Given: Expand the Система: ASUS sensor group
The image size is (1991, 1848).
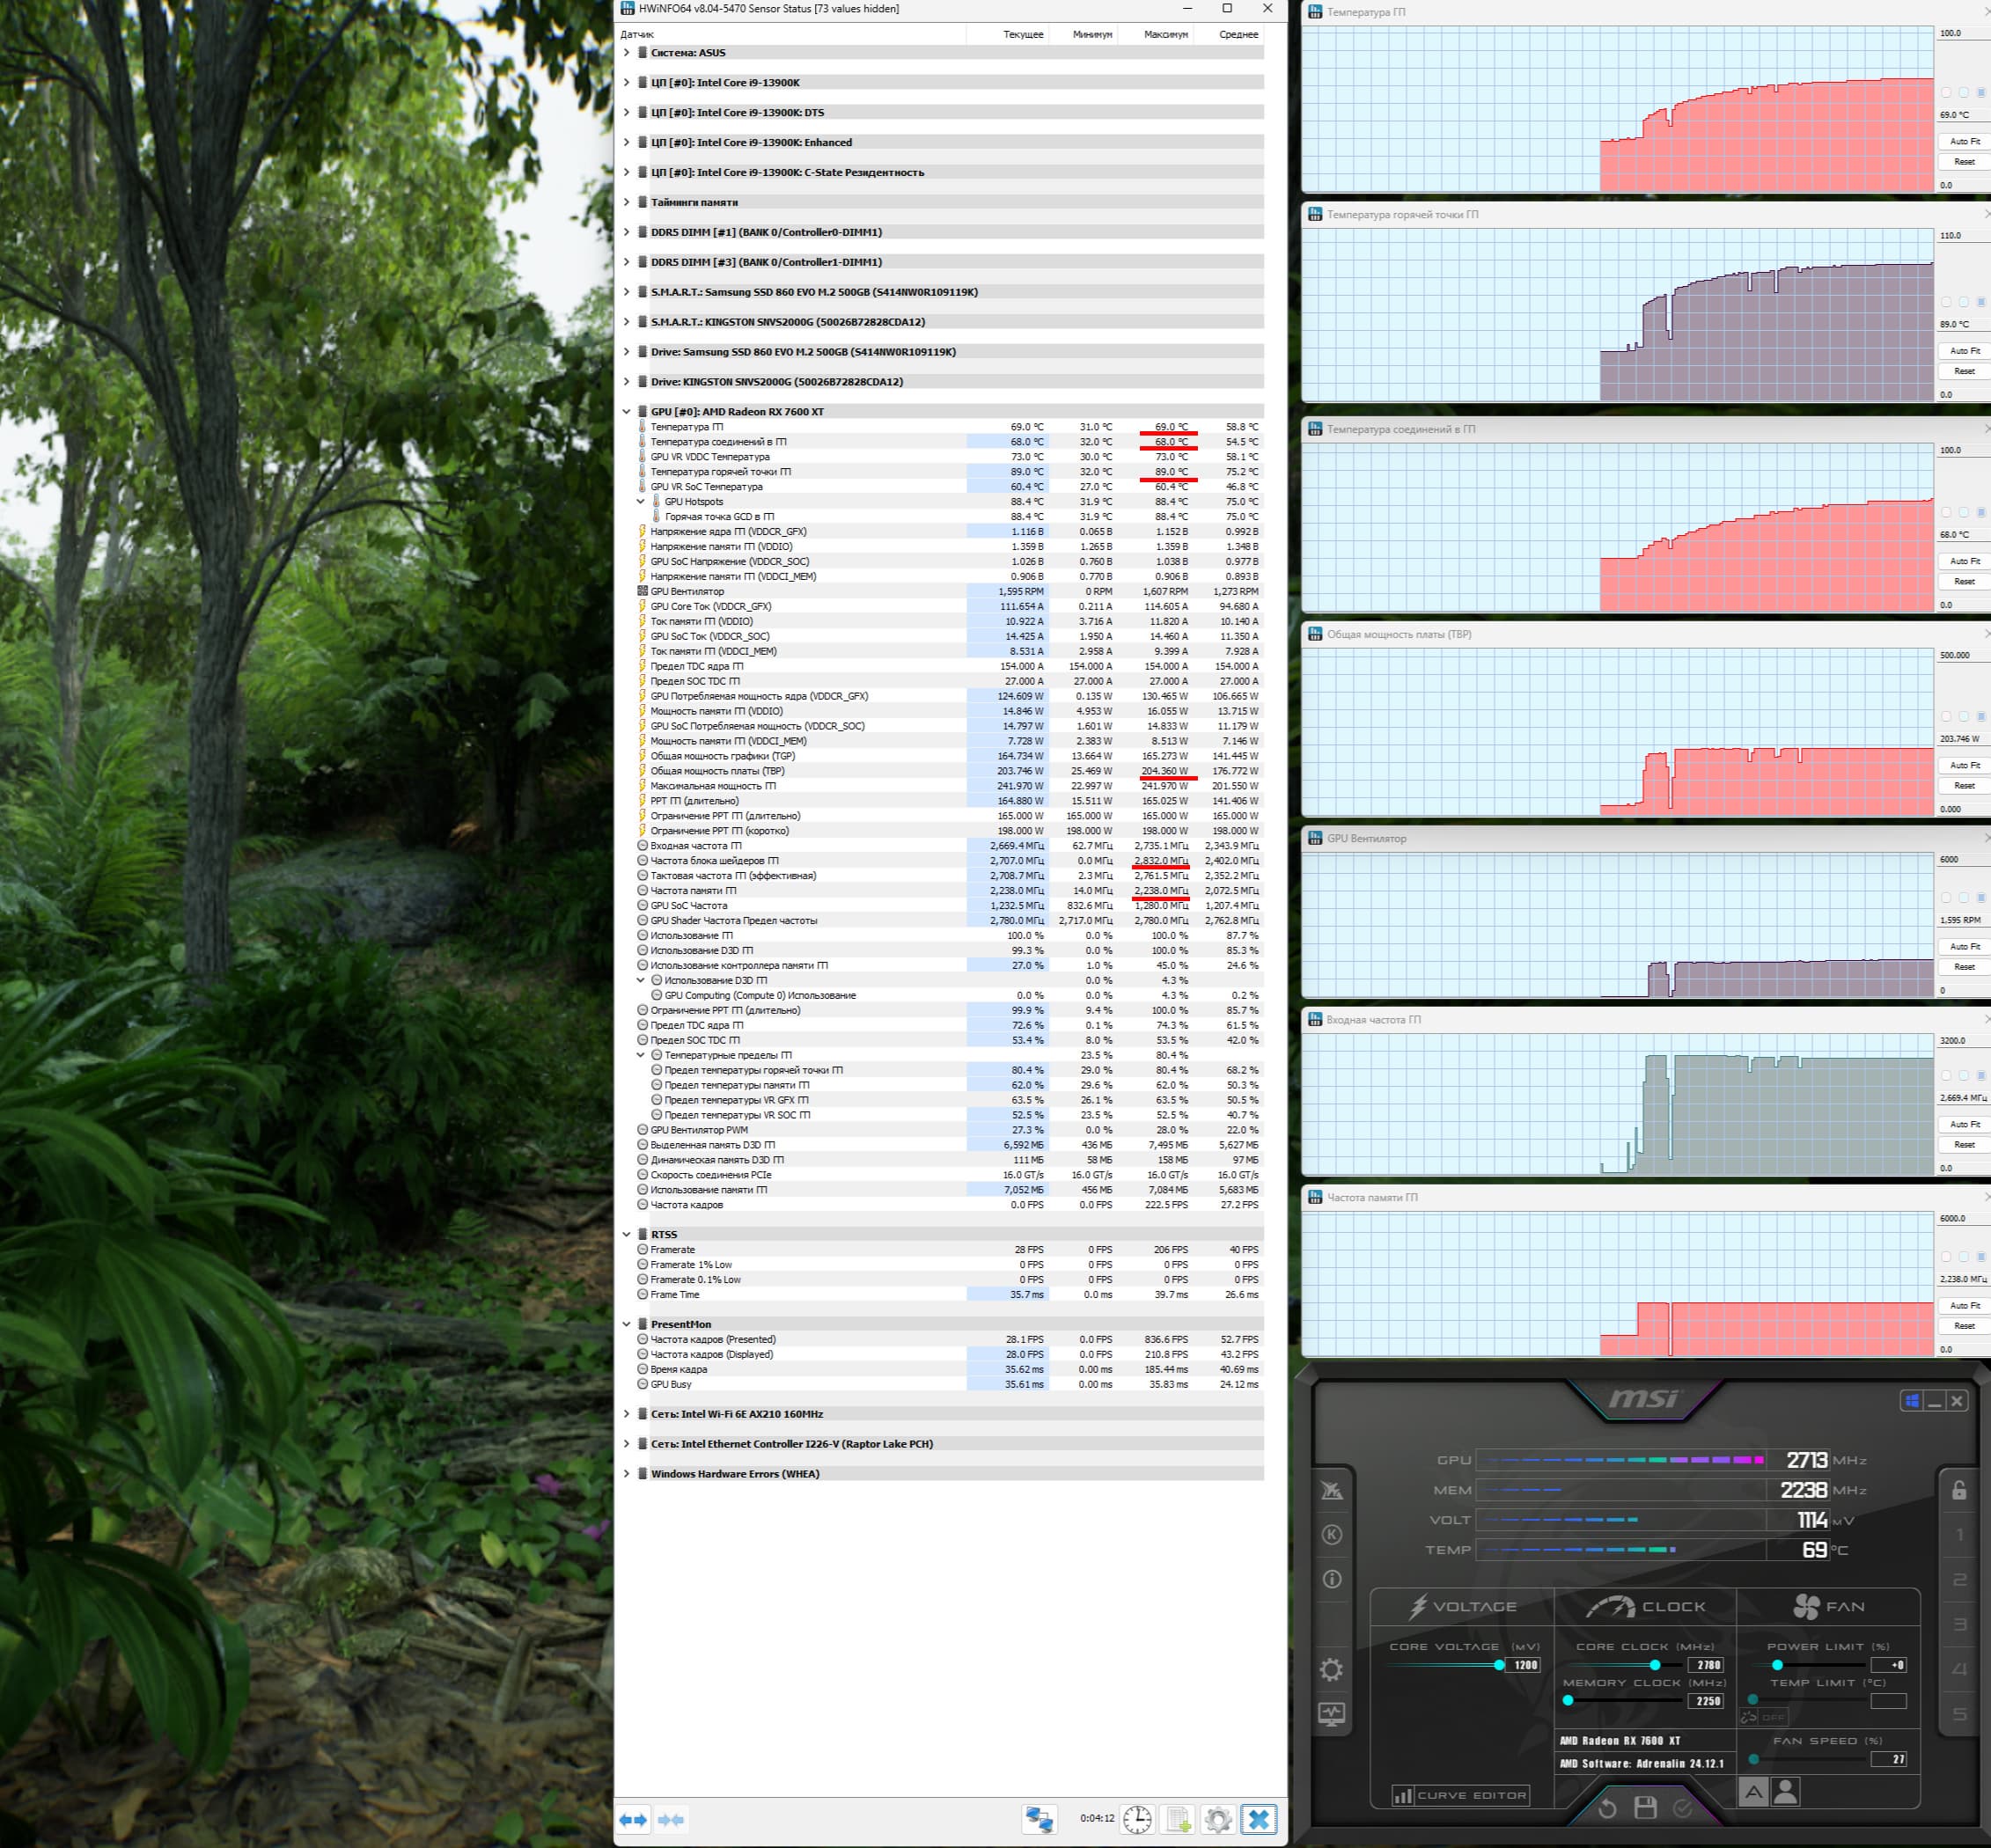Looking at the screenshot, I should coord(627,53).
